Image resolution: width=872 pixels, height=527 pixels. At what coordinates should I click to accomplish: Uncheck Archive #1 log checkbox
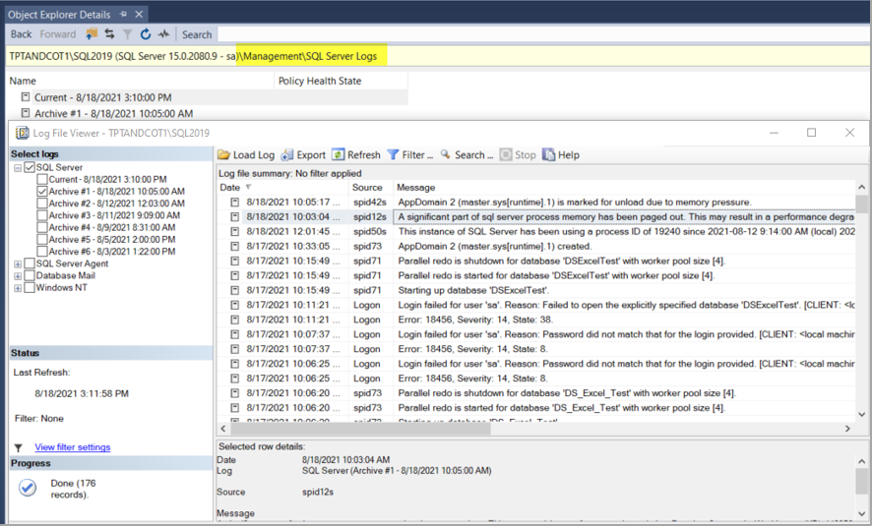click(42, 192)
